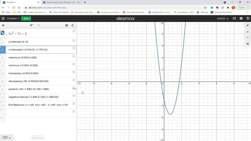Open the browser extensions puzzle icon
The height and width of the screenshot is (141, 251).
228,7
